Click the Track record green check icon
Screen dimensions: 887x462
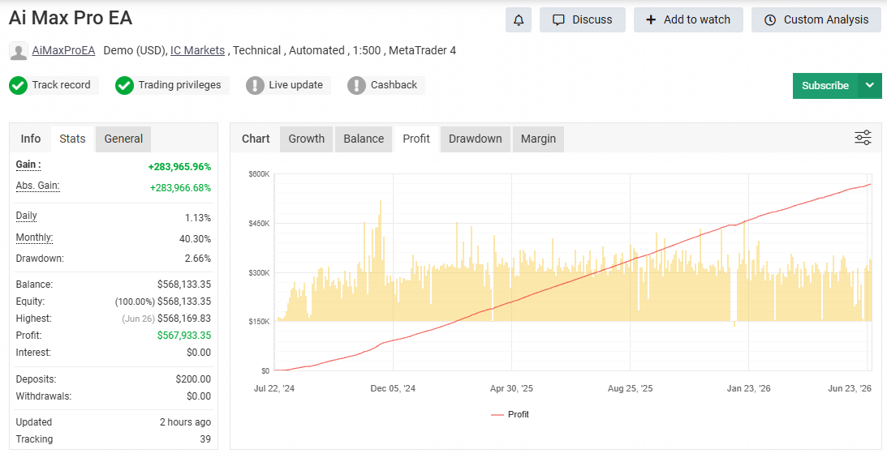tap(18, 85)
